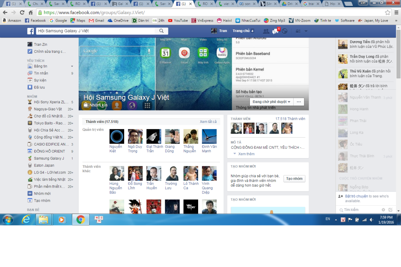
Task: Open admin Nguyễn Kiệt's profile picture
Action: (117, 137)
